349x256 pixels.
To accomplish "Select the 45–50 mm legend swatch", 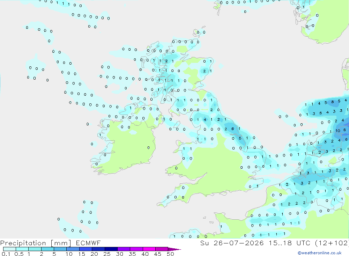I will coord(162,249).
